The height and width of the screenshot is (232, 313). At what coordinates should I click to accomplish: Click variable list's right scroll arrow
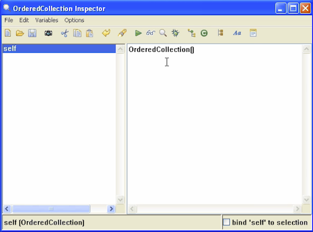coord(111,209)
